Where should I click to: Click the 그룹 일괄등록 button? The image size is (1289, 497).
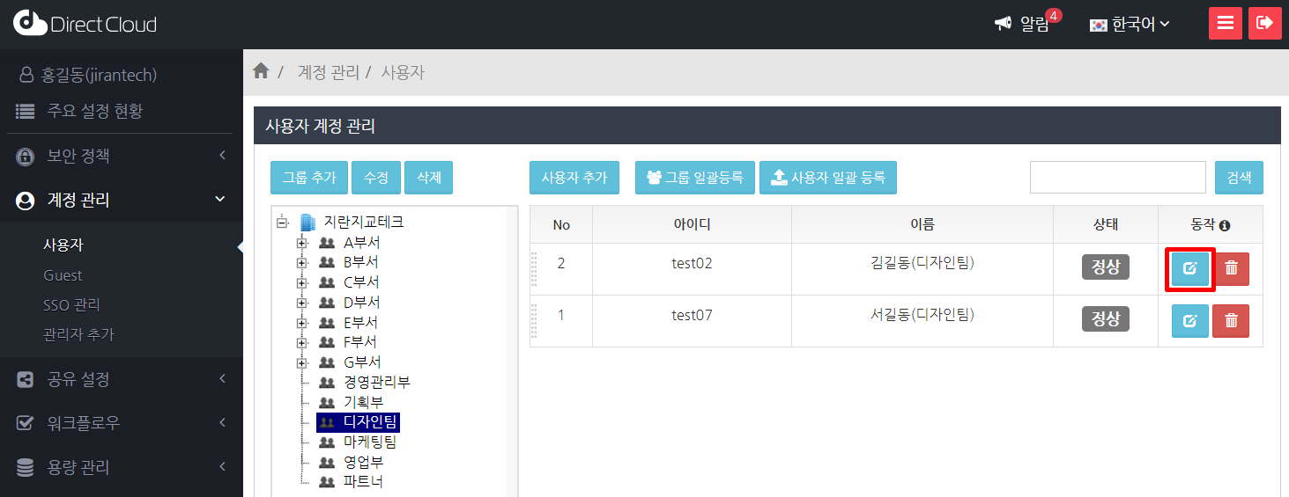tap(695, 178)
